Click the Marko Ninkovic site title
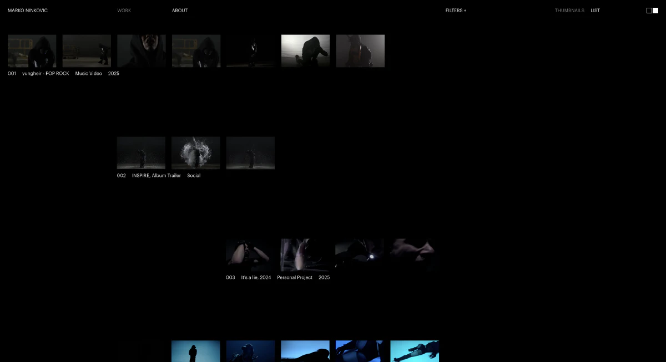The width and height of the screenshot is (666, 362). click(x=28, y=11)
